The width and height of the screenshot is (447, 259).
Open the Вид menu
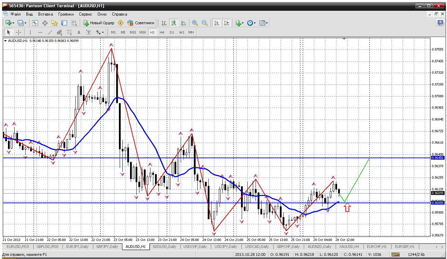[29, 14]
